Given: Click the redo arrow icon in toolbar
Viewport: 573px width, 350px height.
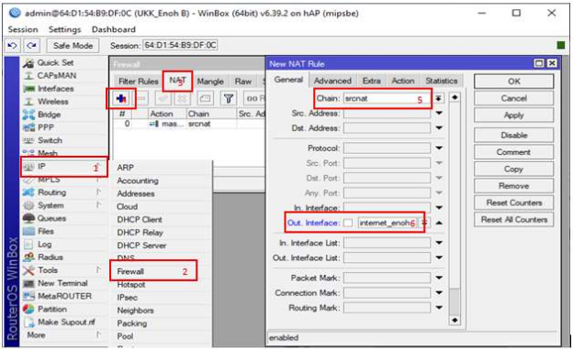Looking at the screenshot, I should pos(32,46).
